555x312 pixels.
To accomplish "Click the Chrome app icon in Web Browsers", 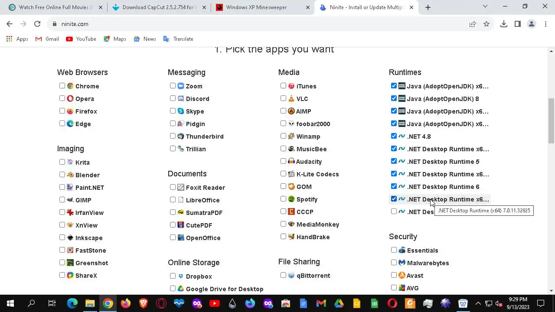I will (70, 86).
